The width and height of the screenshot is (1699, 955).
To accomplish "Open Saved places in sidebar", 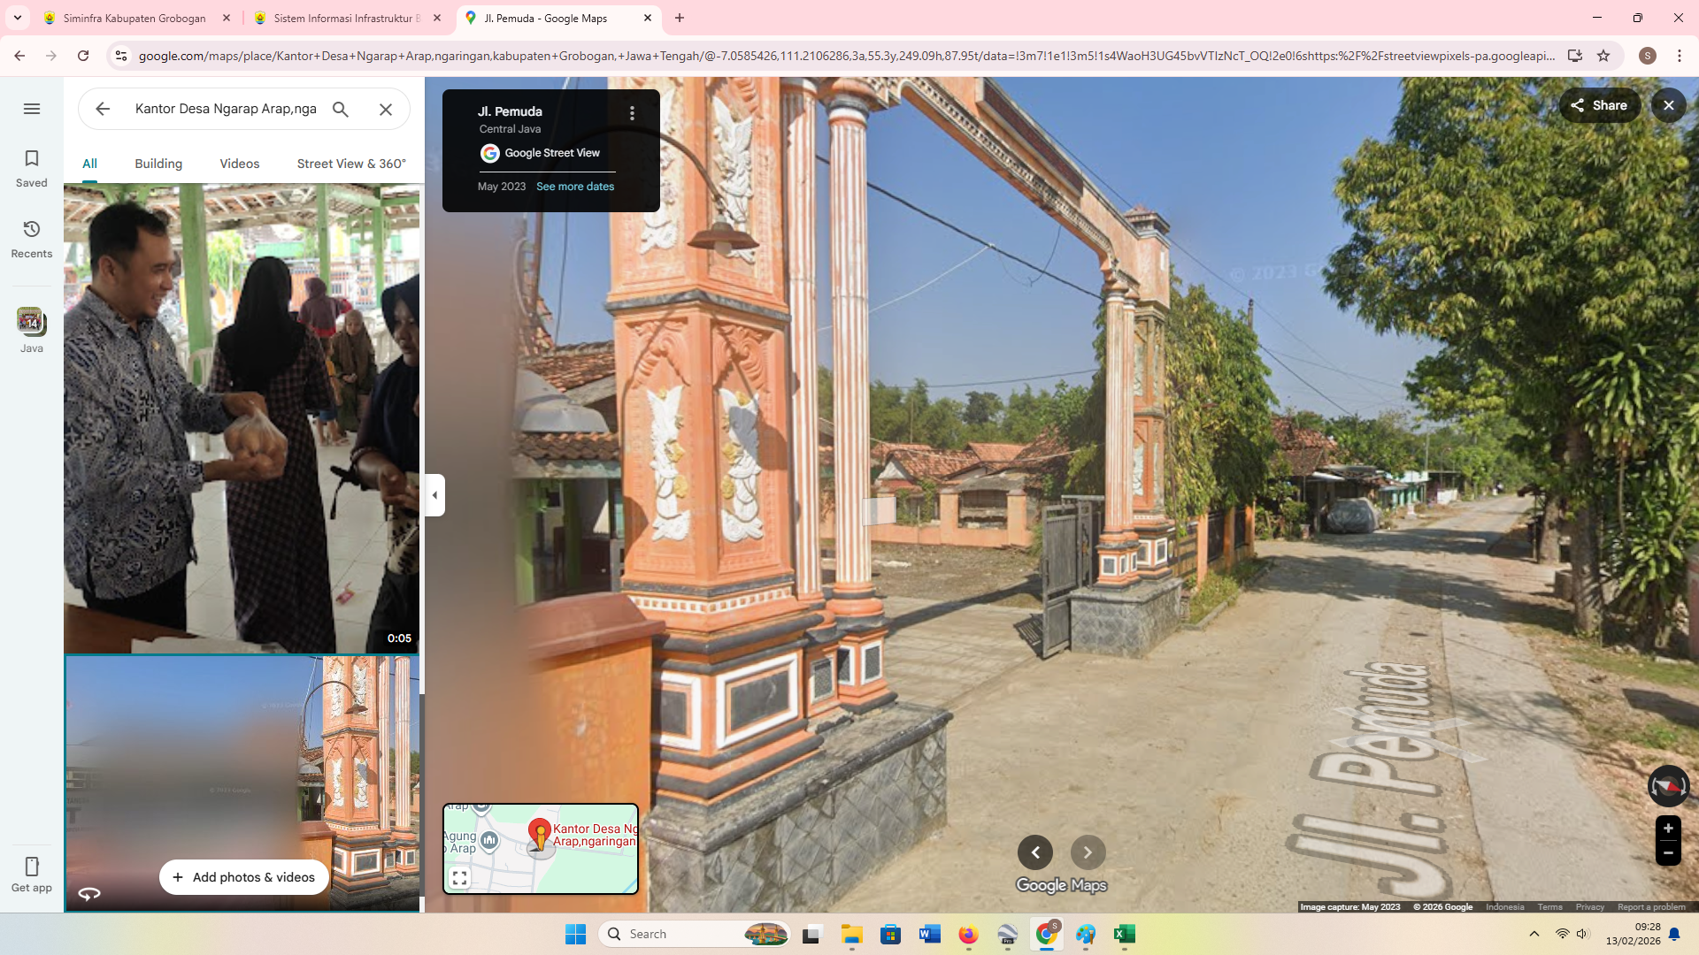I will click(32, 168).
